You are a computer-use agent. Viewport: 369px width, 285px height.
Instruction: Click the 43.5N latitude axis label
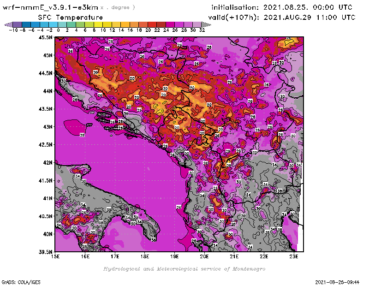click(45, 109)
